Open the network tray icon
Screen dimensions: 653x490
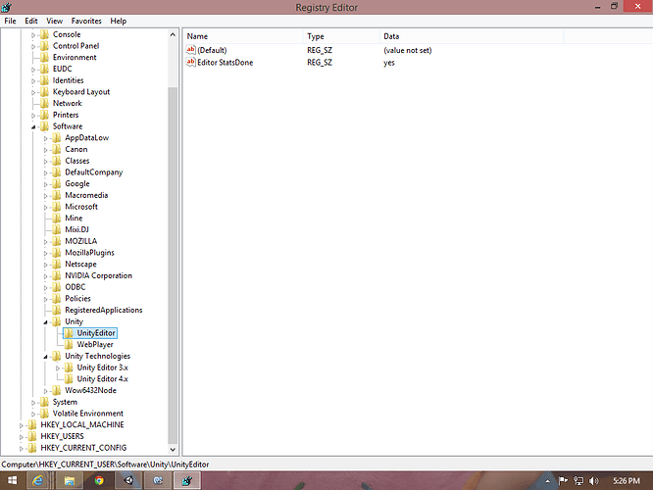[x=578, y=481]
